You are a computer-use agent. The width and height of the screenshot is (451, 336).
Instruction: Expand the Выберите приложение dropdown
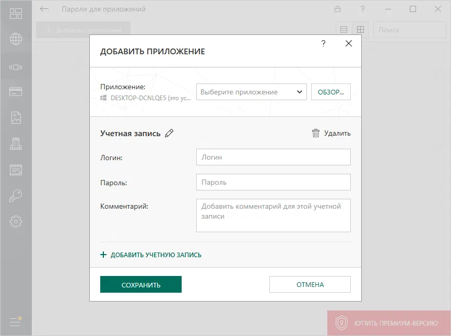(x=251, y=92)
